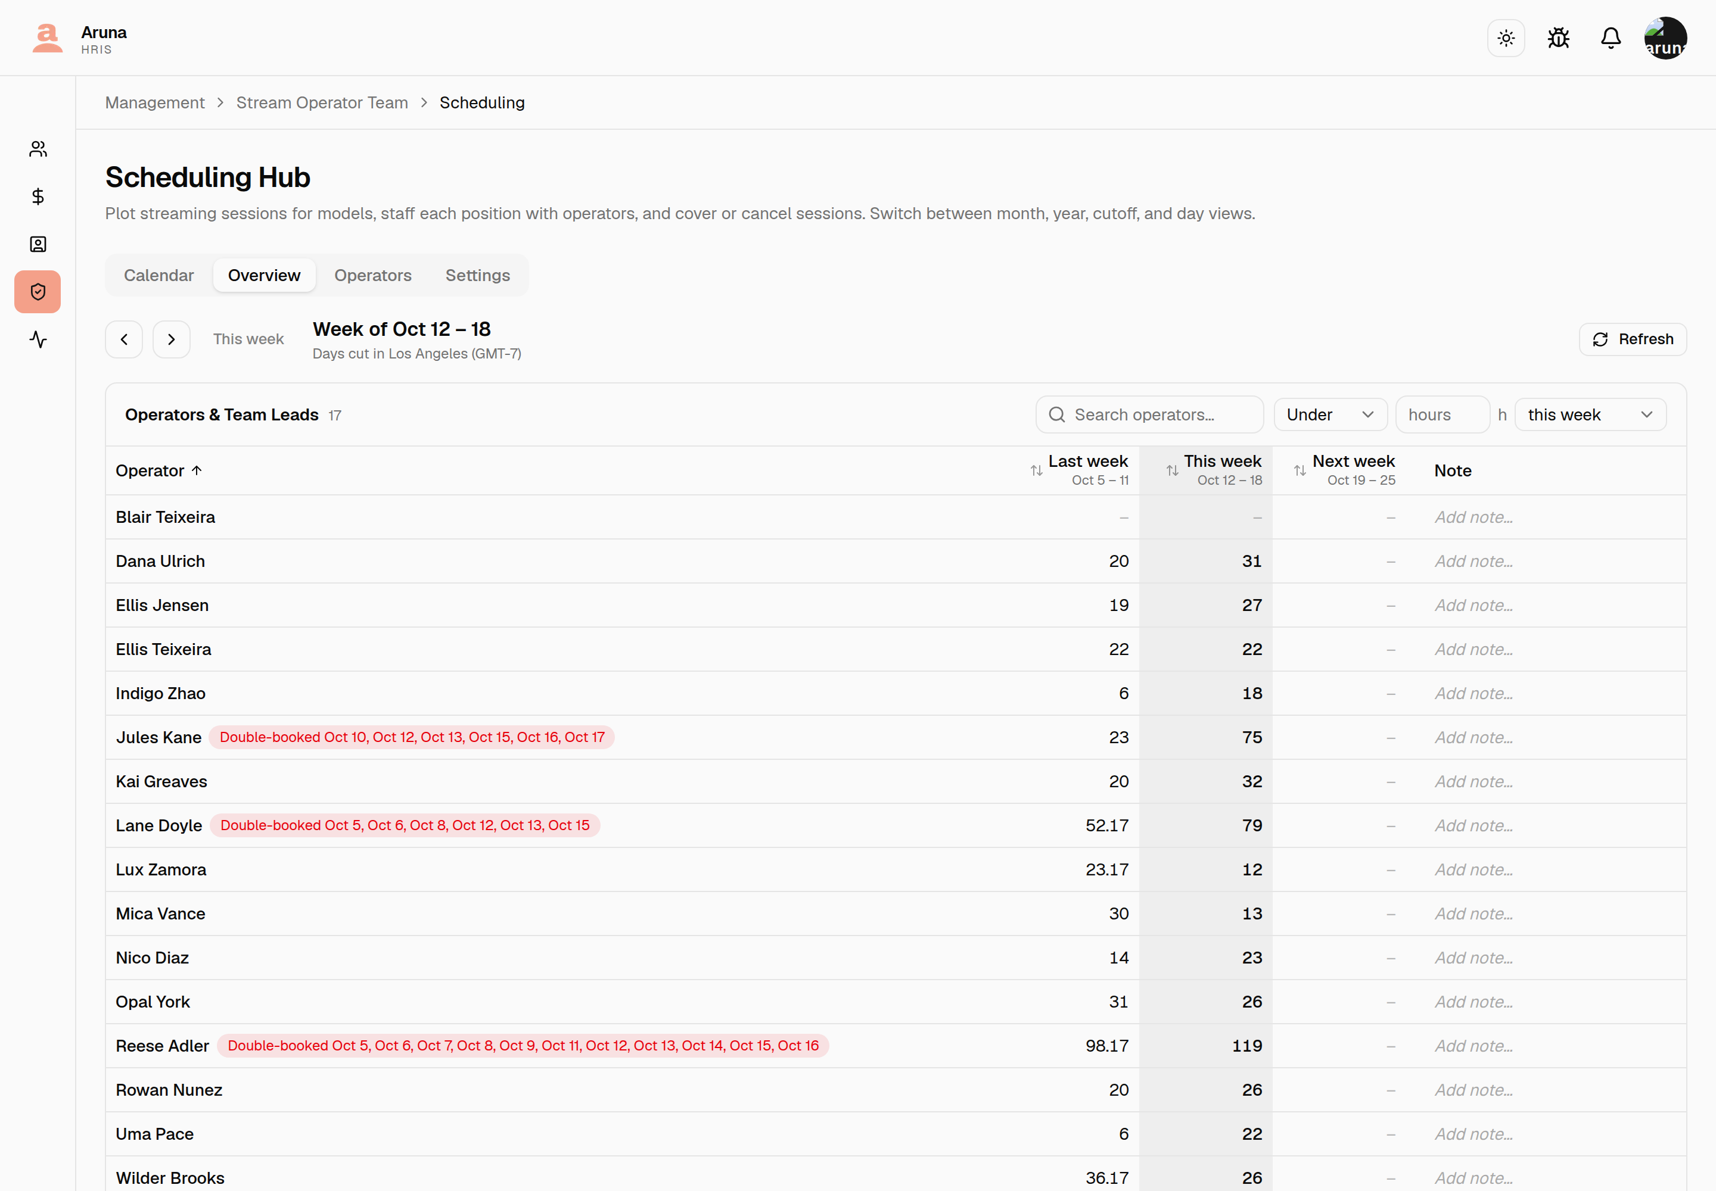1716x1191 pixels.
Task: Add a note for Dana Ulrich
Action: click(1473, 562)
